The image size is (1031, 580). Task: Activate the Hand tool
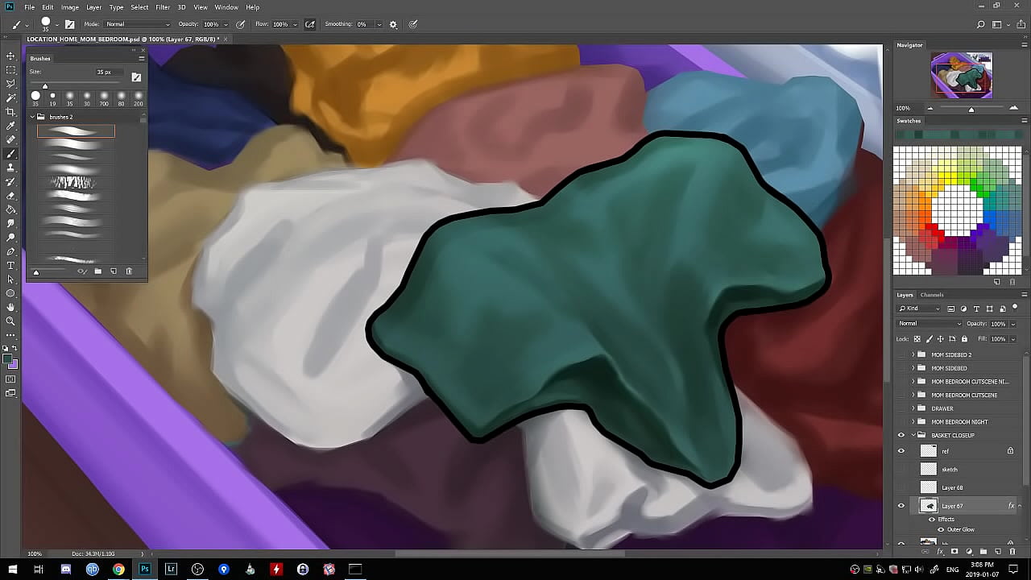pyautogui.click(x=11, y=307)
